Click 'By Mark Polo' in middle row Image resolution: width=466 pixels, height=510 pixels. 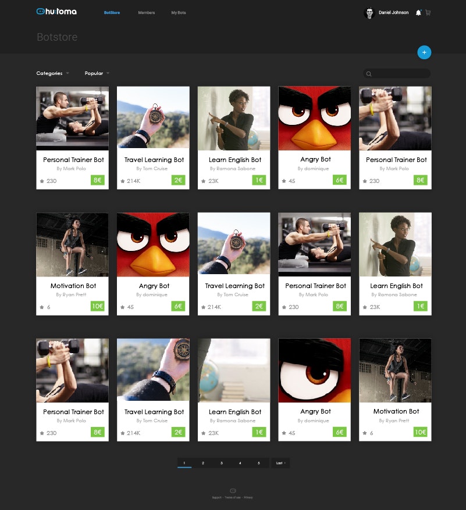[314, 294]
